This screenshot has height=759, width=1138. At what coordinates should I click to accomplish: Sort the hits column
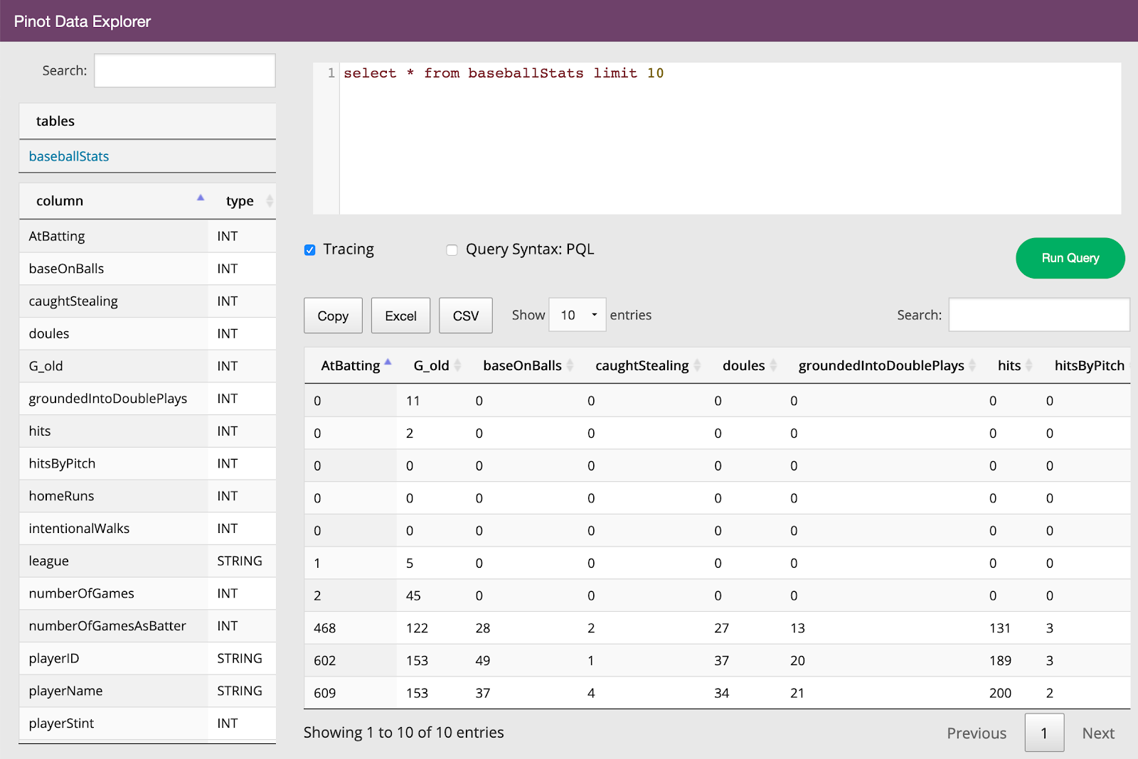click(x=1010, y=365)
